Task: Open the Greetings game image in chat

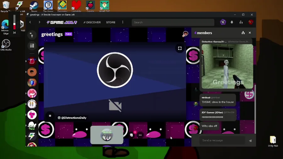Action: pyautogui.click(x=227, y=67)
